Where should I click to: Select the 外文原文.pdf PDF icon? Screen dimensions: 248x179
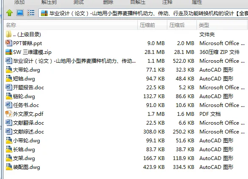[9, 114]
